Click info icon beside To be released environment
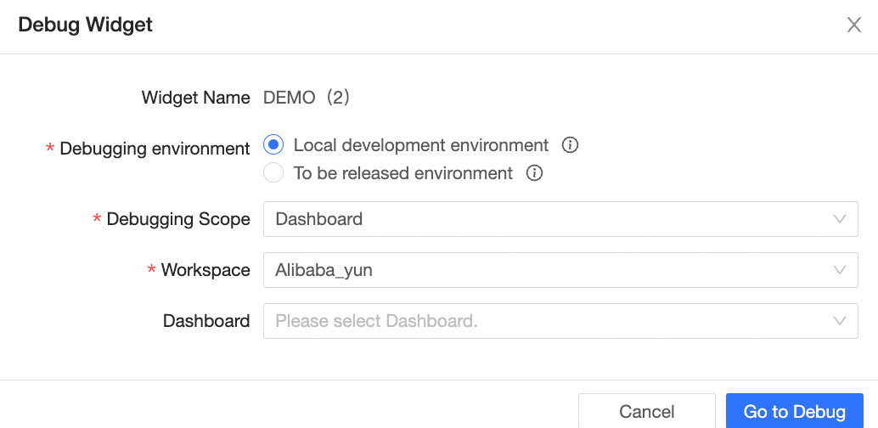878x428 pixels. 534,173
